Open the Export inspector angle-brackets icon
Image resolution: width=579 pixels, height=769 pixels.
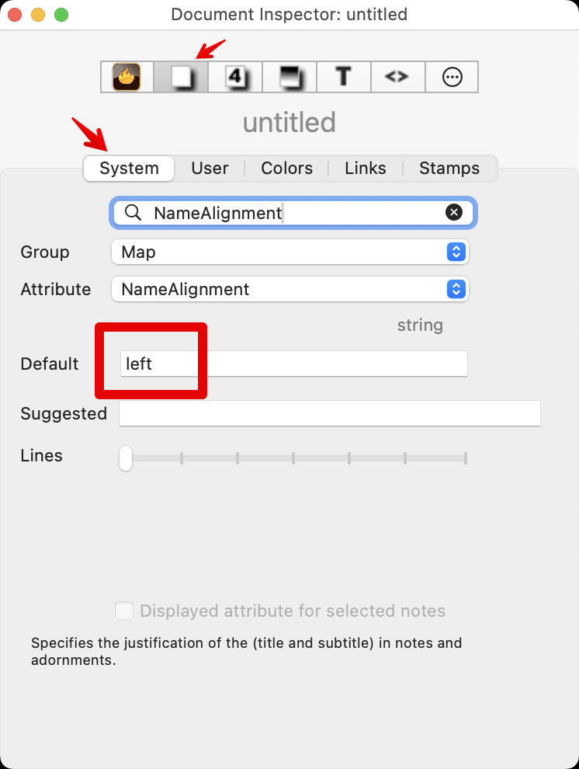pyautogui.click(x=397, y=77)
